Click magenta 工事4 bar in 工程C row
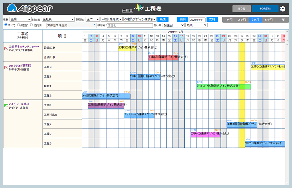Viewport: 292px width, 188px height. point(205,134)
